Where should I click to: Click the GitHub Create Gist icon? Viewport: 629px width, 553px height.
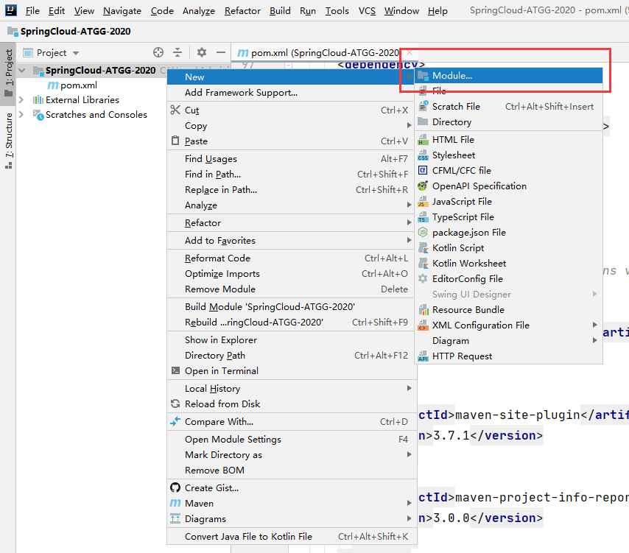(x=175, y=487)
